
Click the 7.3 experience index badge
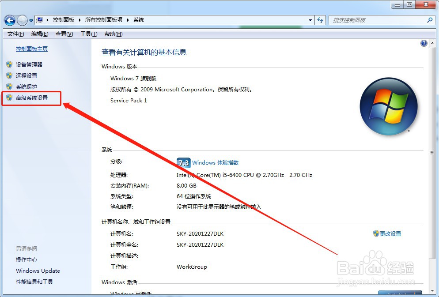pyautogui.click(x=184, y=163)
